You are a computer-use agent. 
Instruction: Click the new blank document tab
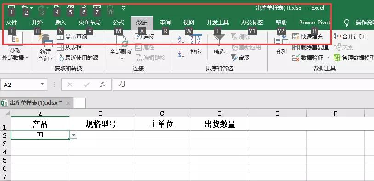click(79, 103)
